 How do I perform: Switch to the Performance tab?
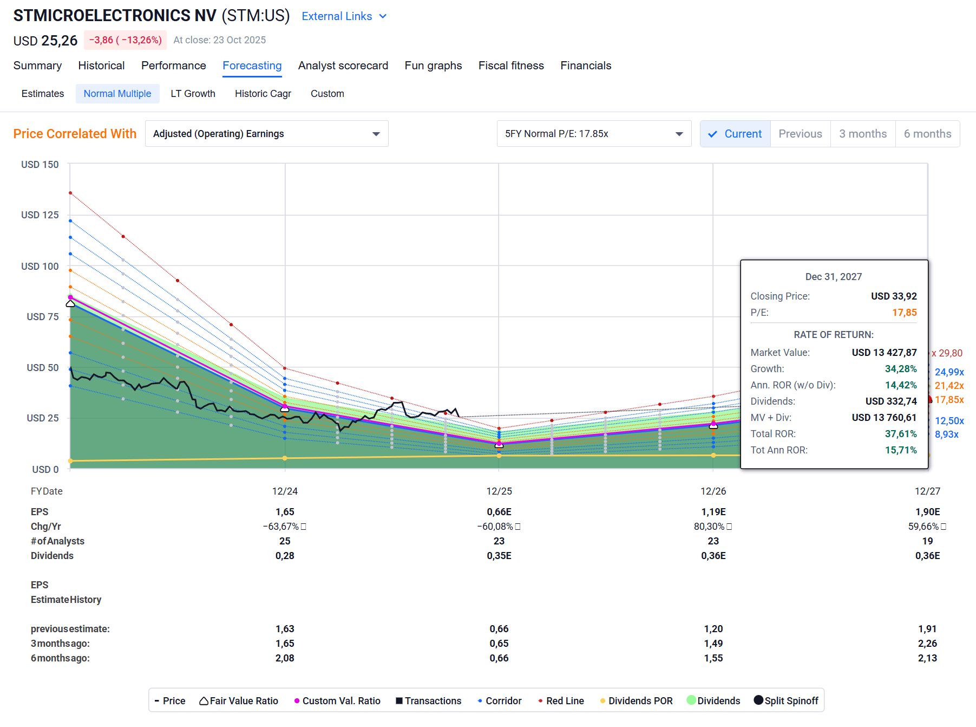tap(174, 66)
